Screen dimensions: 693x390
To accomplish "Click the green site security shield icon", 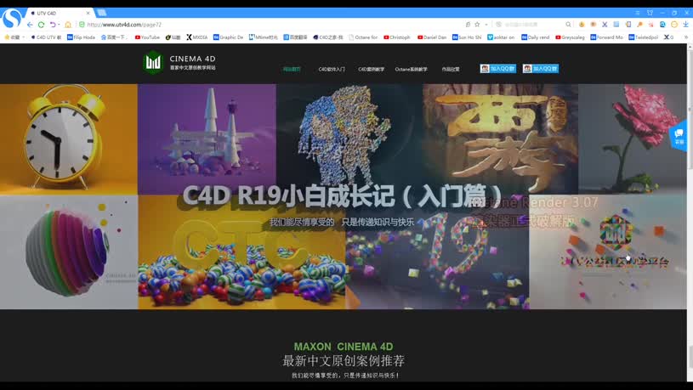I will (82, 25).
